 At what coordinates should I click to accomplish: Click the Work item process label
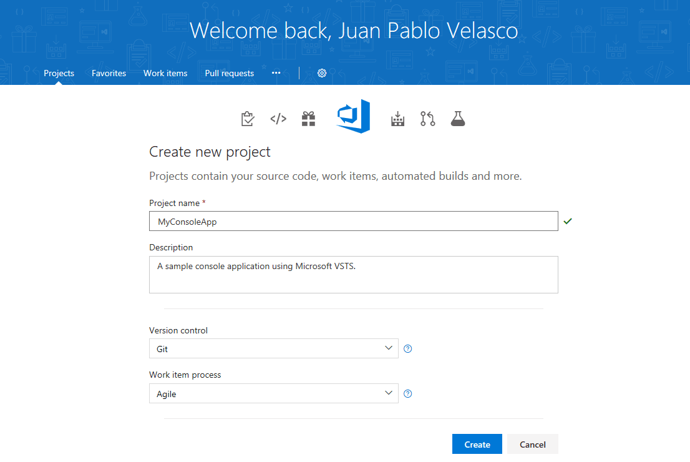pyautogui.click(x=185, y=375)
